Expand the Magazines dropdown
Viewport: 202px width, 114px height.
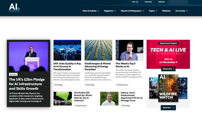(x=110, y=11)
